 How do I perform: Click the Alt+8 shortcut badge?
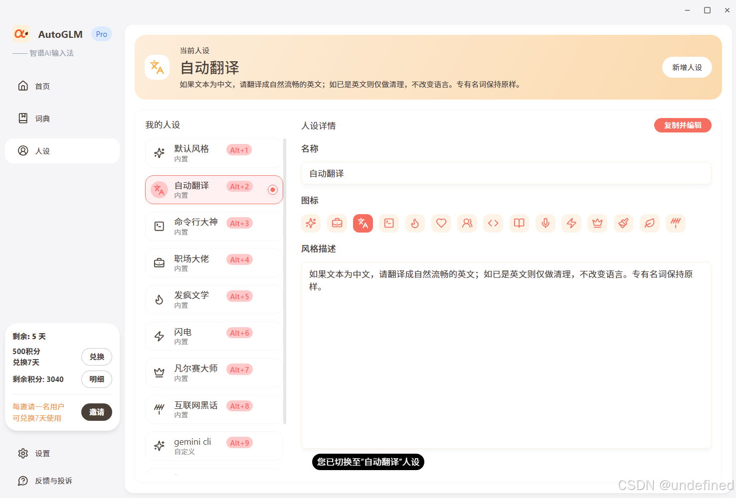(239, 406)
